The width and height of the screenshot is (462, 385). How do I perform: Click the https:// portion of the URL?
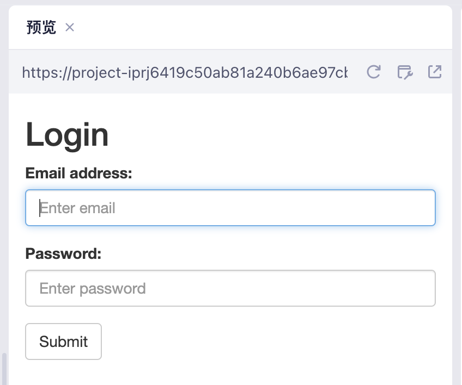point(47,72)
